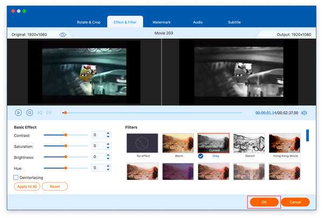Click the Stop playback button
The image size is (323, 218).
click(x=30, y=112)
